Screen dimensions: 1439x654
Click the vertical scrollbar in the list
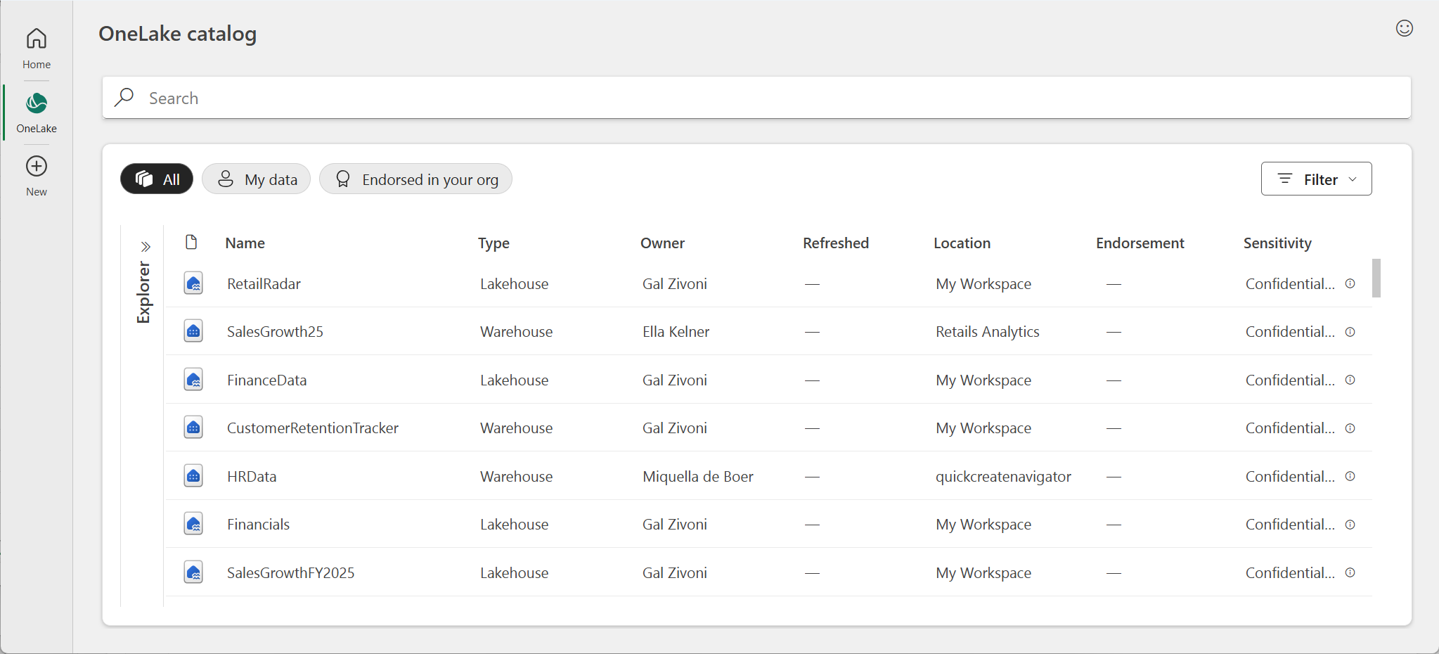click(x=1376, y=278)
